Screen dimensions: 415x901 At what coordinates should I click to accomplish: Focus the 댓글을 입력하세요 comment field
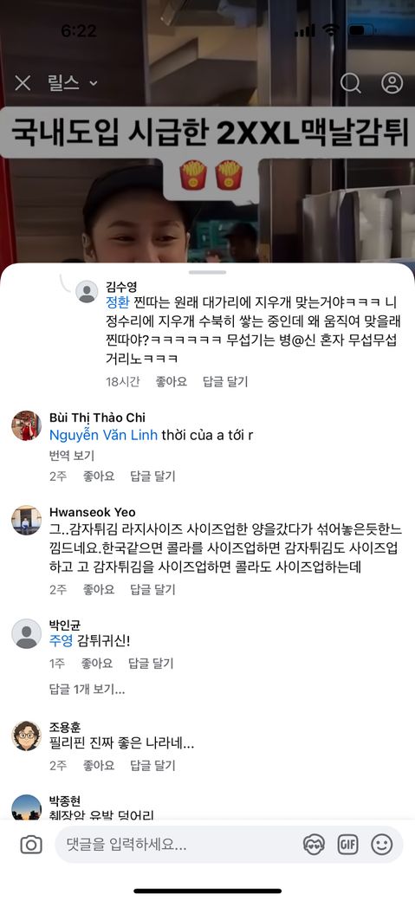tap(178, 845)
